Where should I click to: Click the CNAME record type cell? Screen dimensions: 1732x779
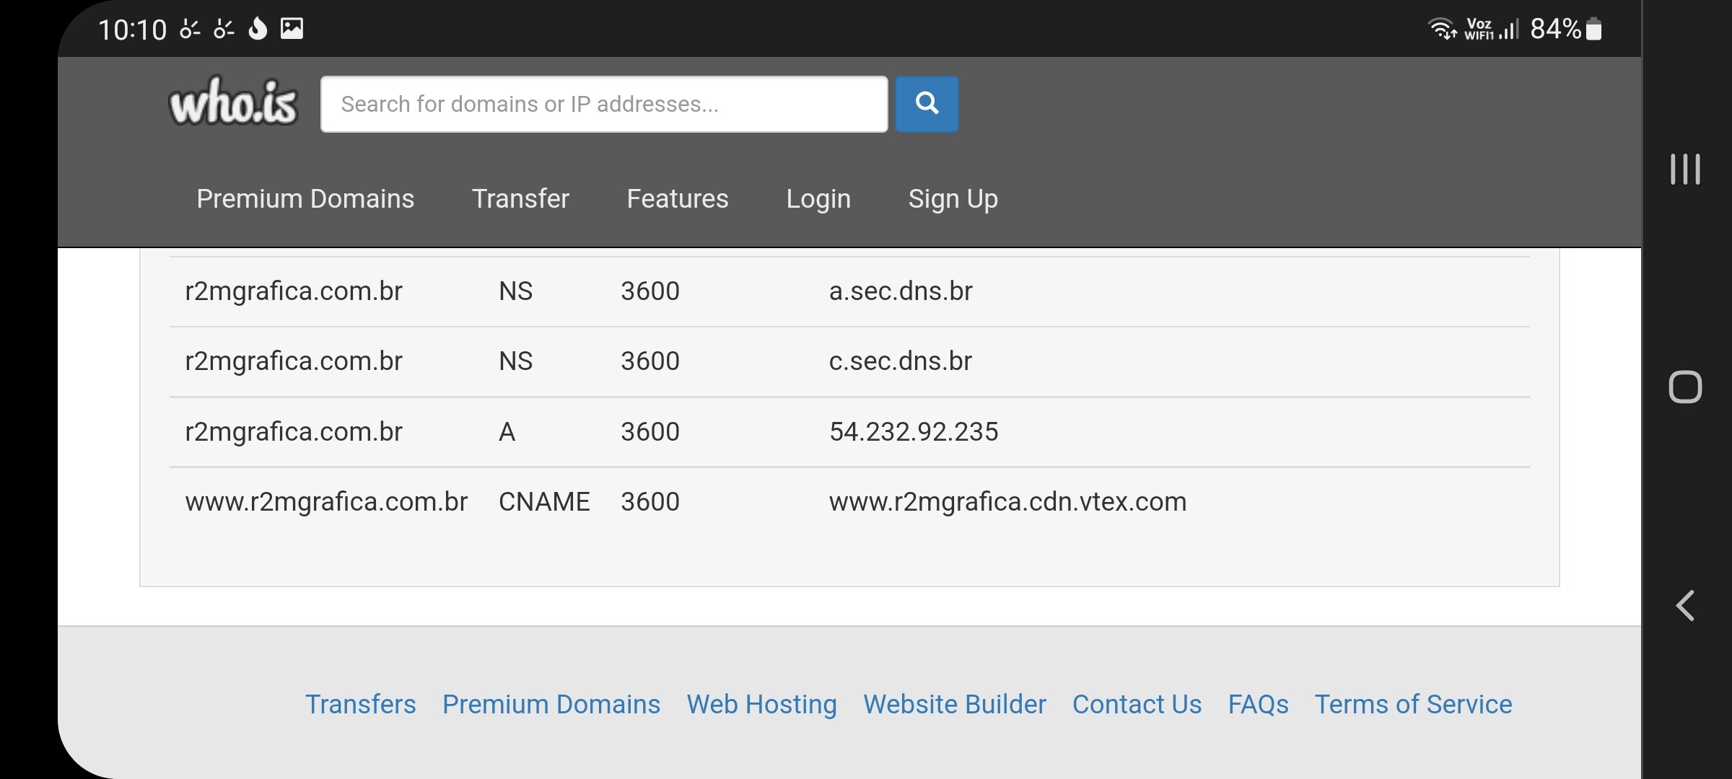[544, 502]
